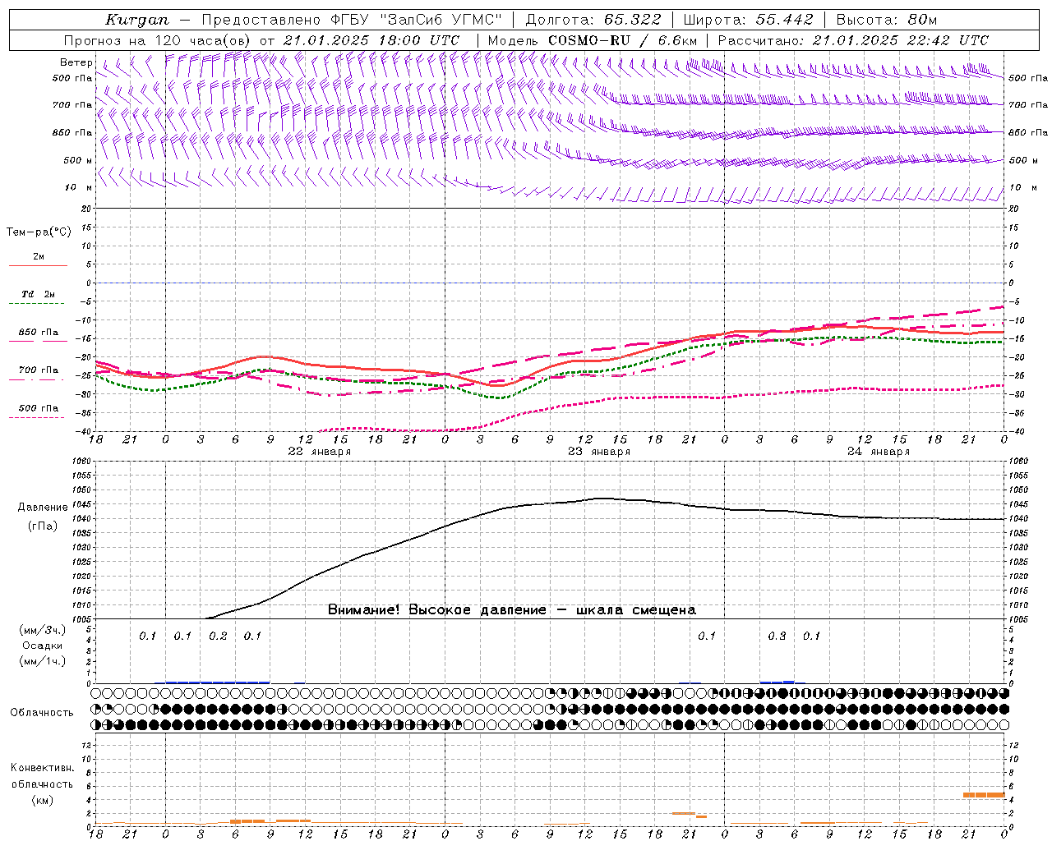
Task: Click the 'Внимание! Высокое давление — шкала смещена' warning
Action: [x=512, y=609]
